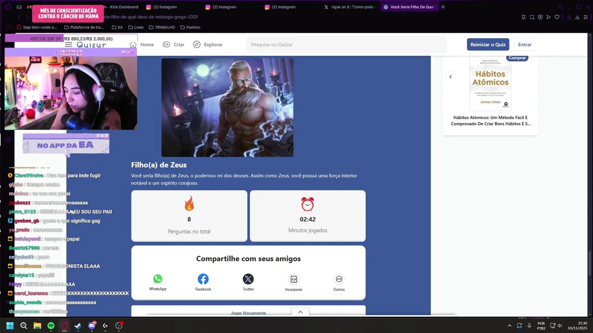Open a new browser tab with plus
Screen dimensions: 593x333
click(443, 7)
